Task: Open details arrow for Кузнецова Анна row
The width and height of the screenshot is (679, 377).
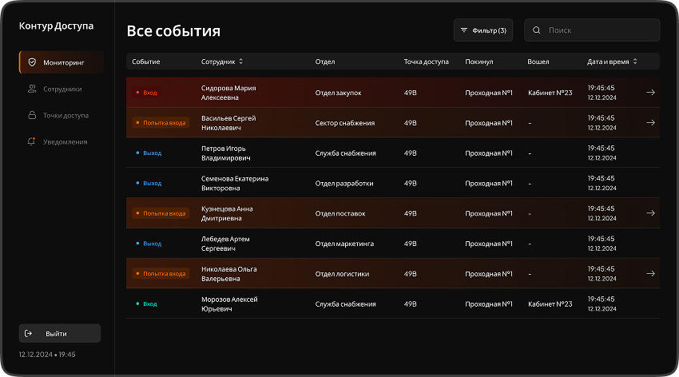Action: tap(650, 213)
